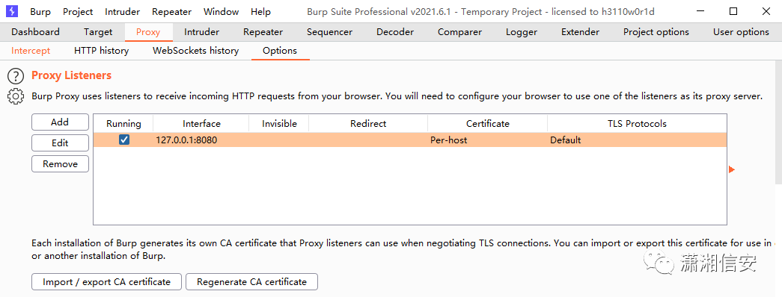The image size is (782, 297).
Task: Open the Project menu
Action: (79, 11)
